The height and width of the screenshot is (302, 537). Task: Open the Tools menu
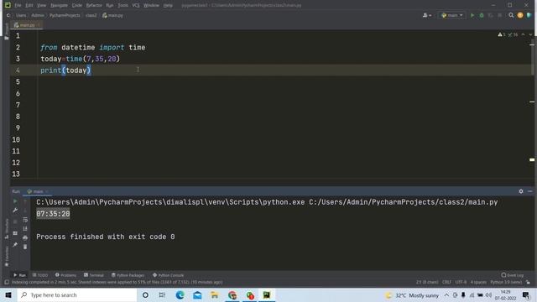123,5
